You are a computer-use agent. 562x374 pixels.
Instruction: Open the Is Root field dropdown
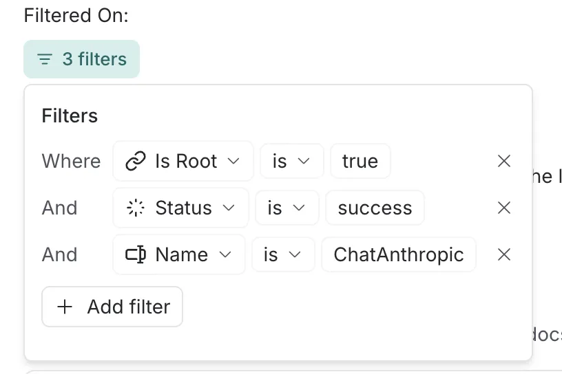click(183, 162)
